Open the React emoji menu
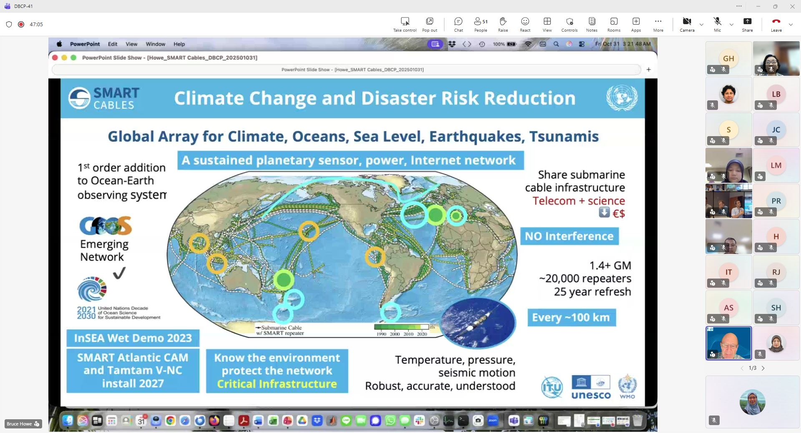 pyautogui.click(x=525, y=24)
